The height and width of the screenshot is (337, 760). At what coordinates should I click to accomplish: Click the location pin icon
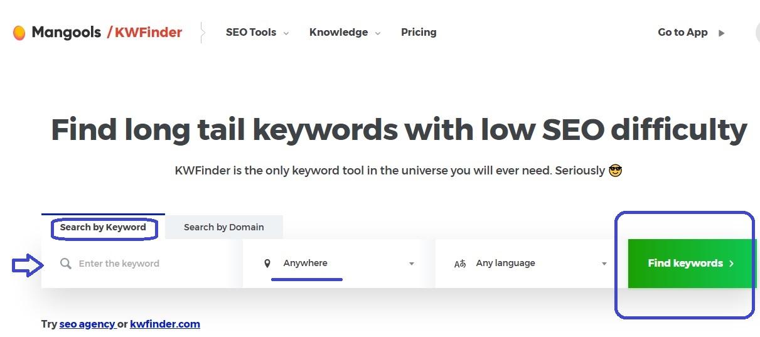click(267, 264)
